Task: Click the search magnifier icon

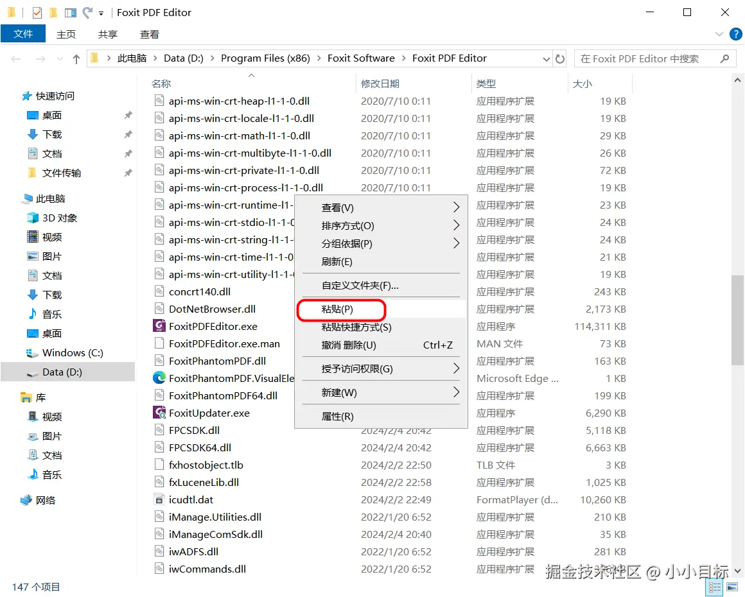Action: coord(724,59)
